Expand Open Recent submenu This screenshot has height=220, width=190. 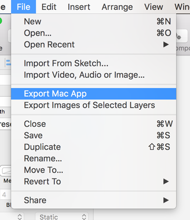(x=94, y=44)
